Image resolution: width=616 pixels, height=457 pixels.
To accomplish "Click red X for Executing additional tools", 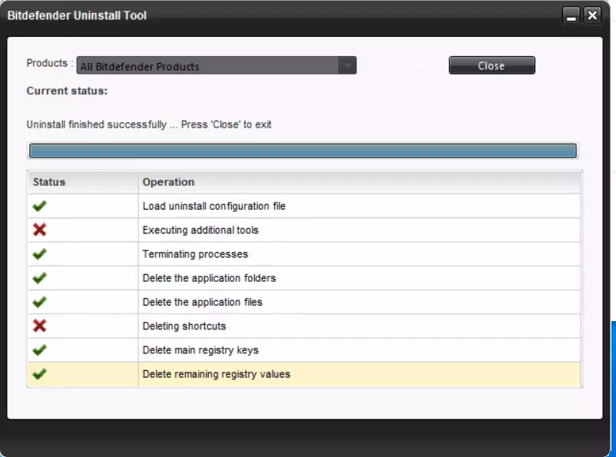I will tap(40, 230).
